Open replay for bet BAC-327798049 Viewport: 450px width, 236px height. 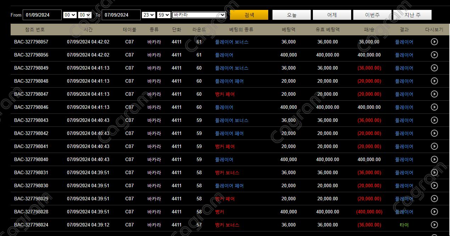[x=434, y=68]
